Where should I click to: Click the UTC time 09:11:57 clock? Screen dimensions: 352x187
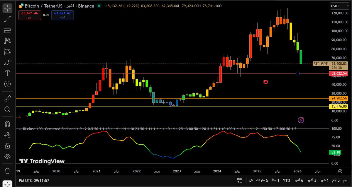coord(34,180)
